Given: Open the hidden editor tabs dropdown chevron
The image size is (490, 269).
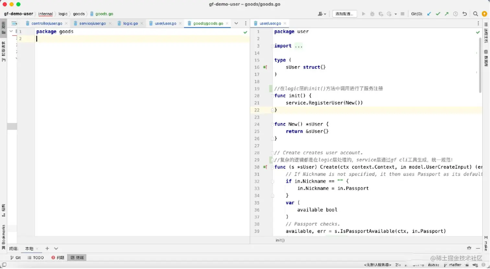Looking at the screenshot, I should tap(236, 23).
